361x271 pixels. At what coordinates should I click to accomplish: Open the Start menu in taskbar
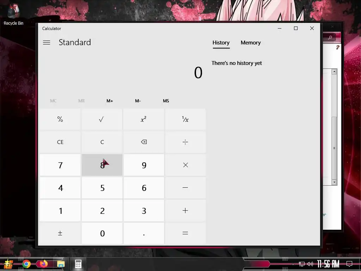(x=8, y=264)
